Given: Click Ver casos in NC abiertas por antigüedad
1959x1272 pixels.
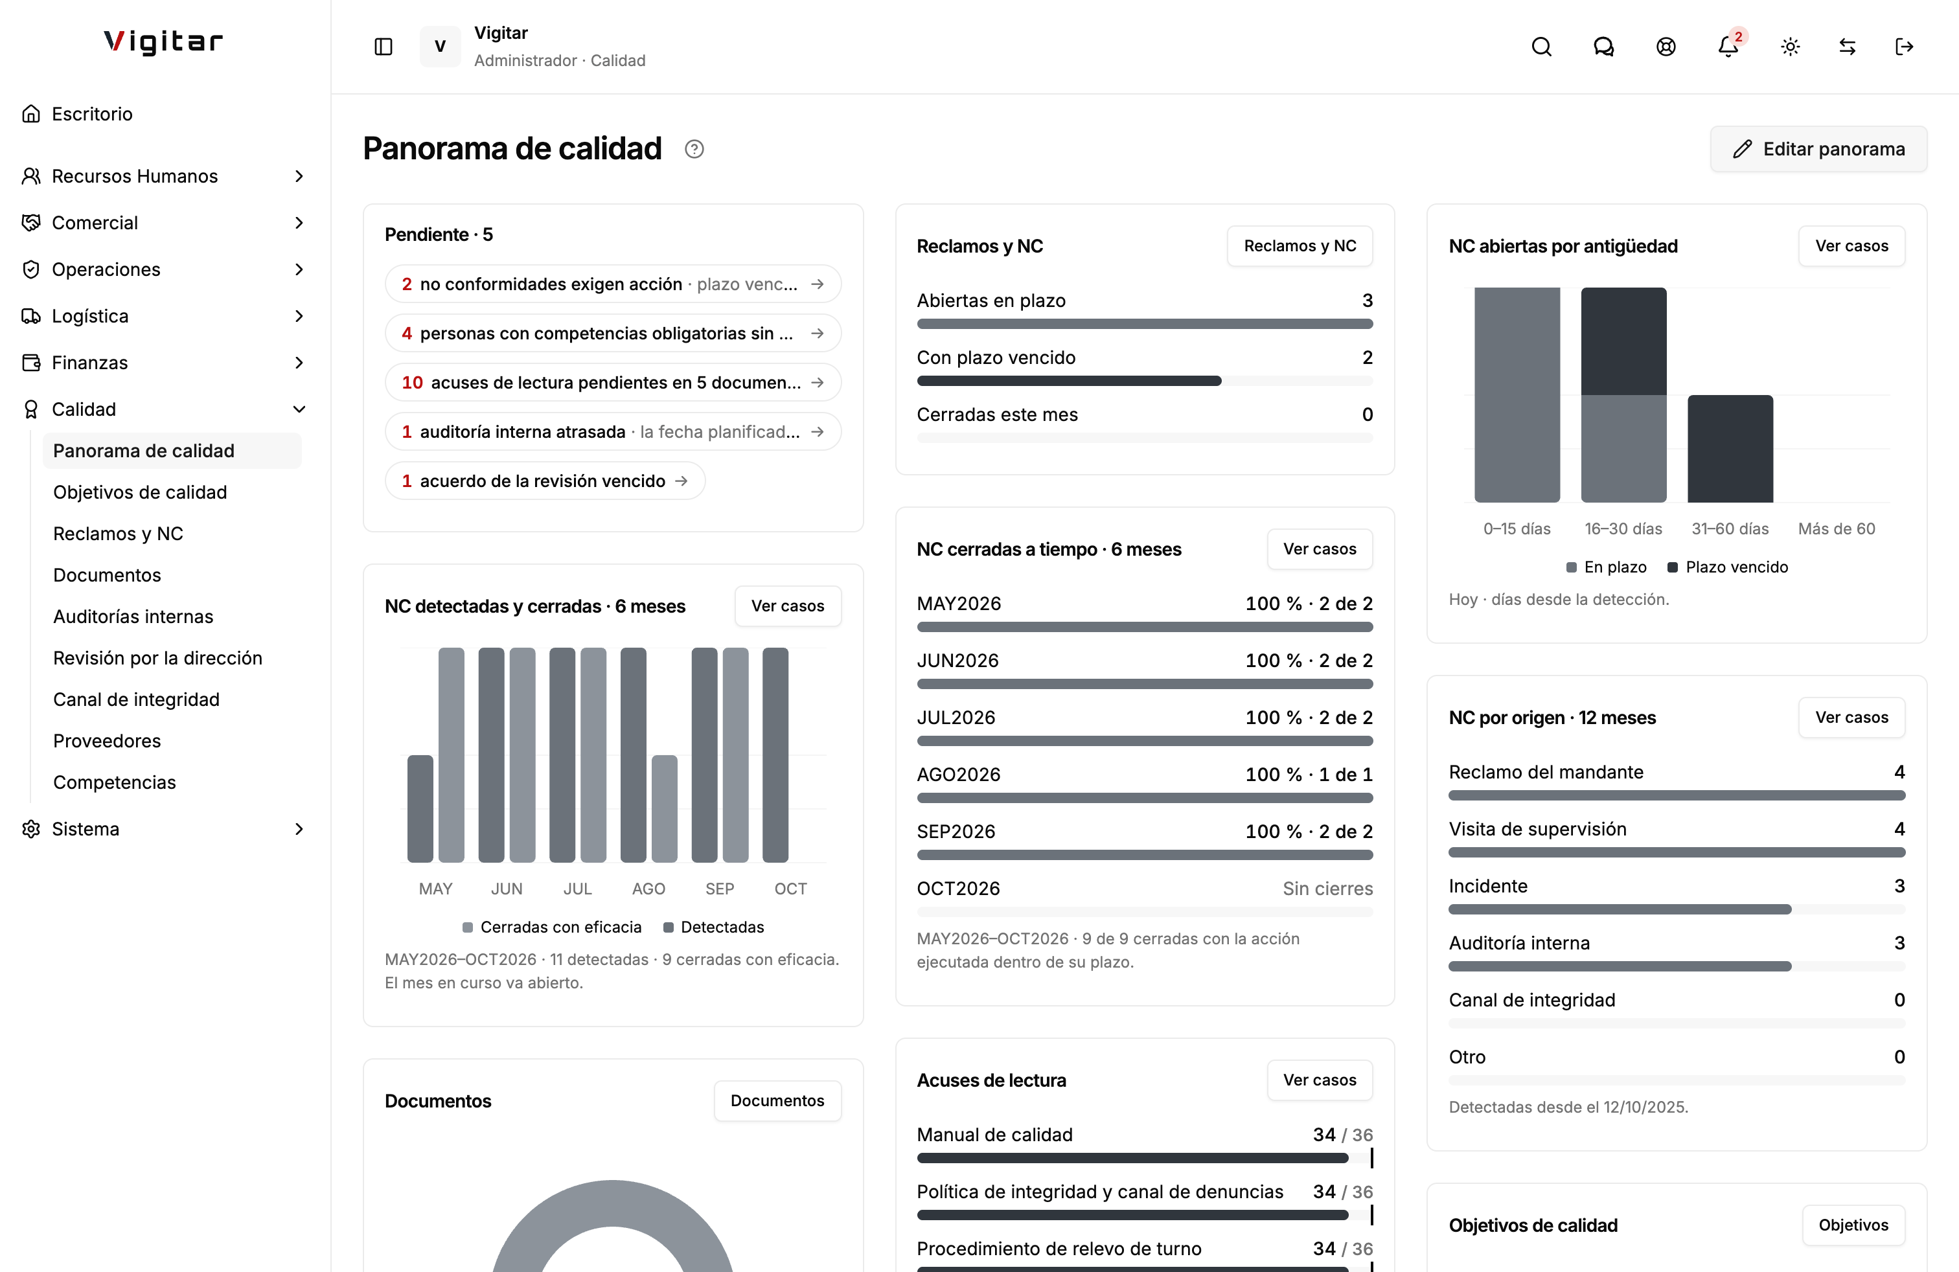Looking at the screenshot, I should click(1851, 246).
